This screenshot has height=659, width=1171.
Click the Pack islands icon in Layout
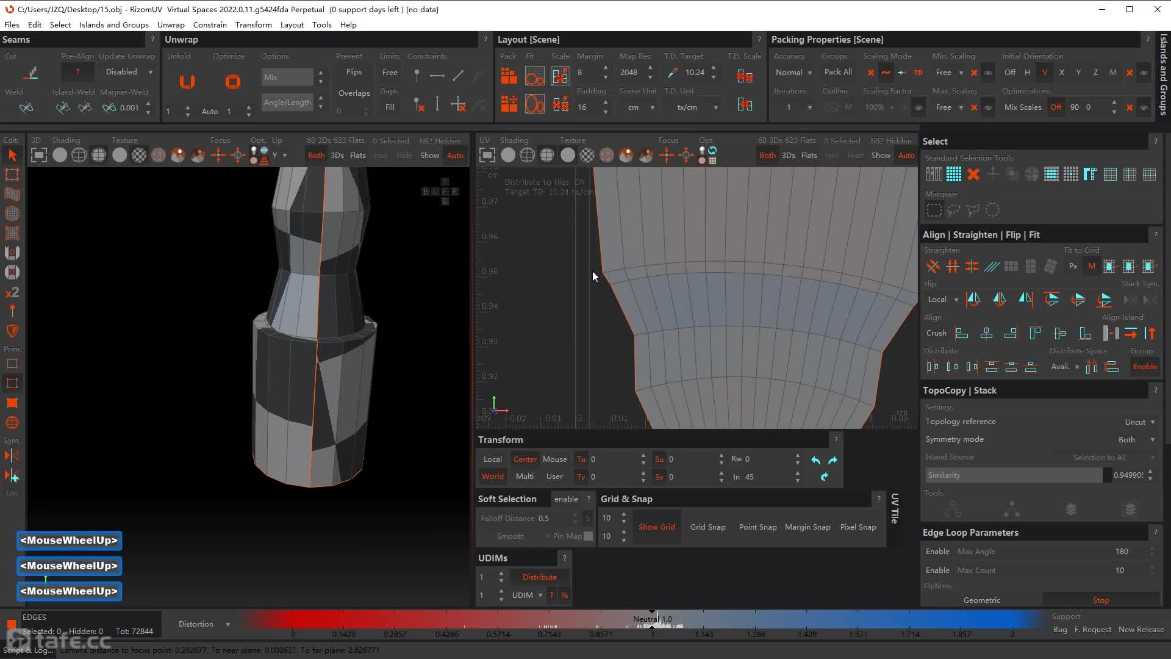509,76
